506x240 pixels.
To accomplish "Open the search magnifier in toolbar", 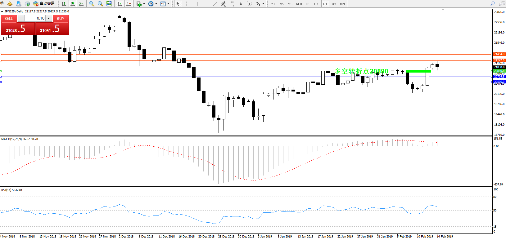I will pyautogui.click(x=492, y=4).
